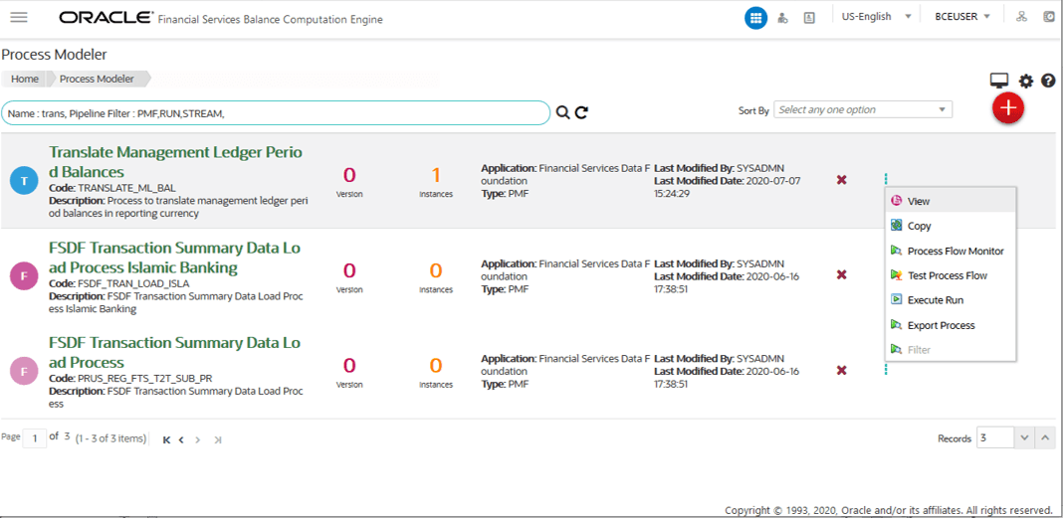
Task: Click the name and pipeline filter search field
Action: [276, 113]
